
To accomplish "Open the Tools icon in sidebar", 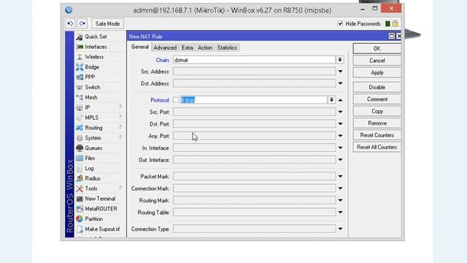I will click(80, 188).
